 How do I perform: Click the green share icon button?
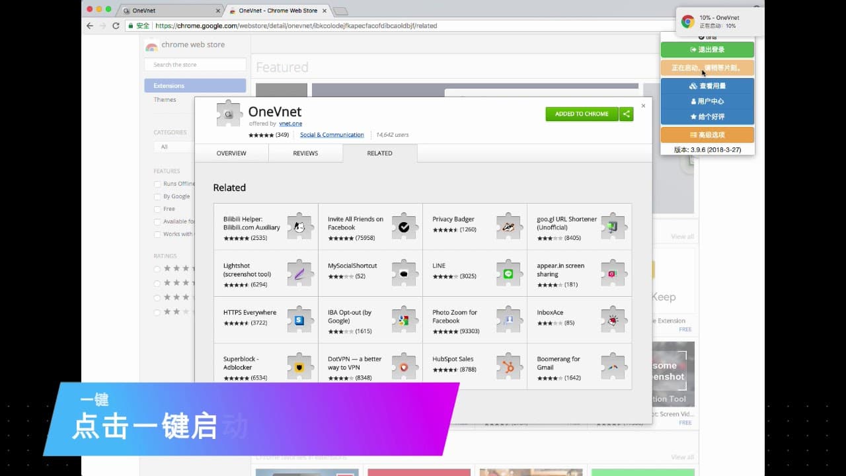click(x=627, y=114)
